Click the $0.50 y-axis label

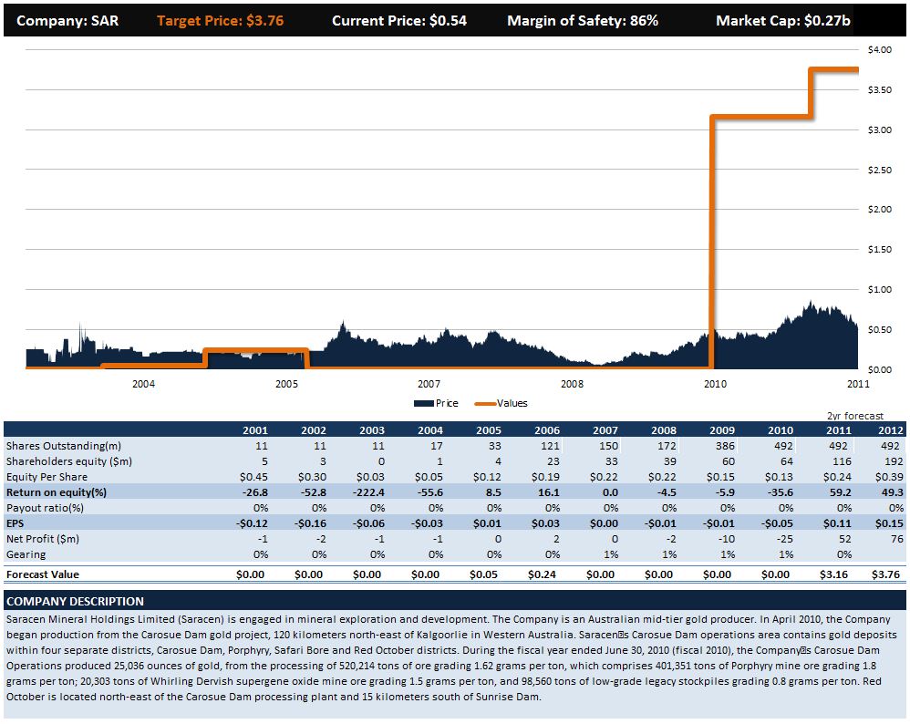pyautogui.click(x=880, y=330)
